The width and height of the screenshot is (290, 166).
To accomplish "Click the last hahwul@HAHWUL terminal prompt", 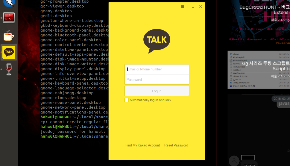I will [x=74, y=136].
